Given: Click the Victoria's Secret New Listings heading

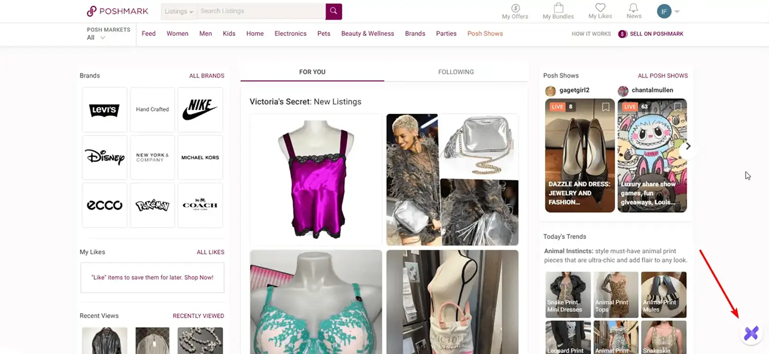Looking at the screenshot, I should [x=305, y=102].
